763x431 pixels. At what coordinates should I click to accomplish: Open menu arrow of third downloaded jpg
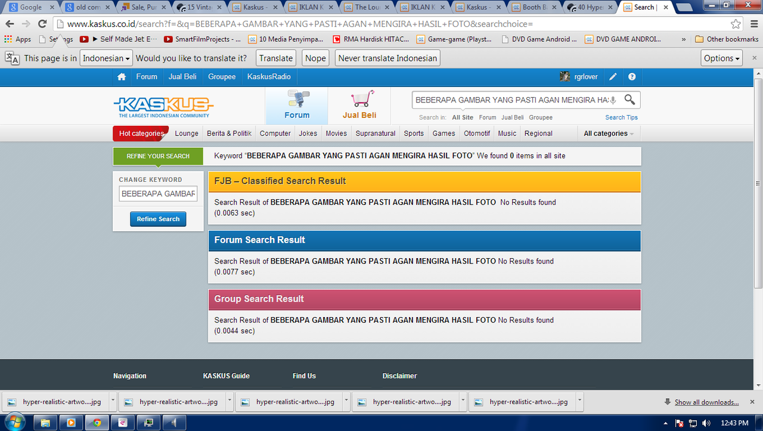347,401
